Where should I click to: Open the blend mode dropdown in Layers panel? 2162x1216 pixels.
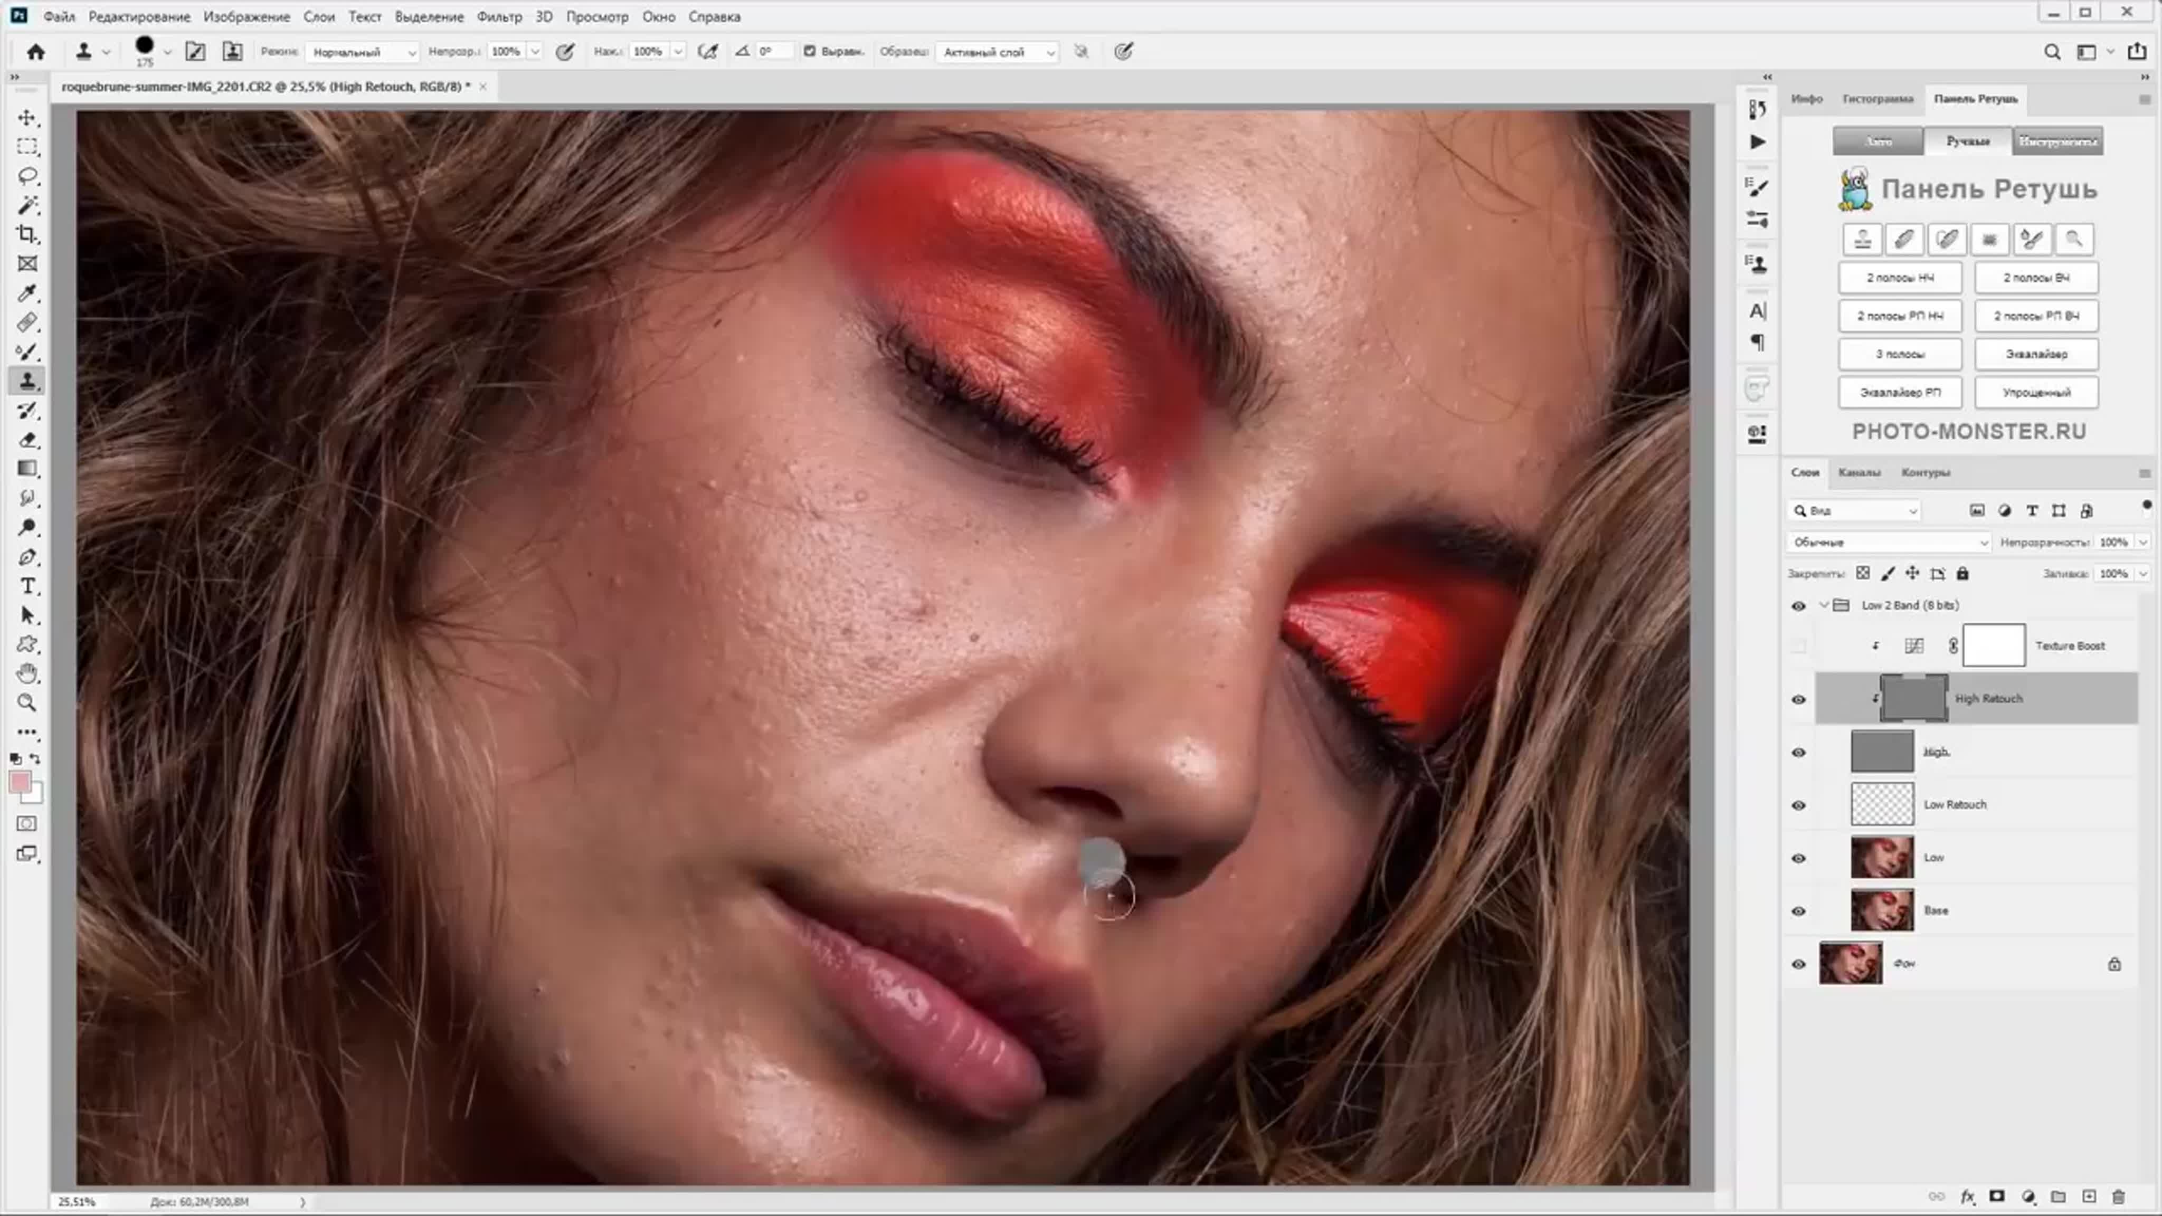coord(1888,542)
